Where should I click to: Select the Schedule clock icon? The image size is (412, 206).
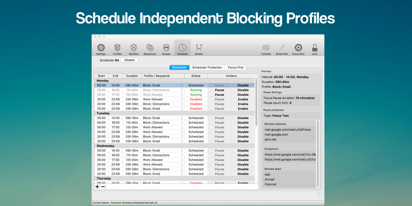pos(182,47)
